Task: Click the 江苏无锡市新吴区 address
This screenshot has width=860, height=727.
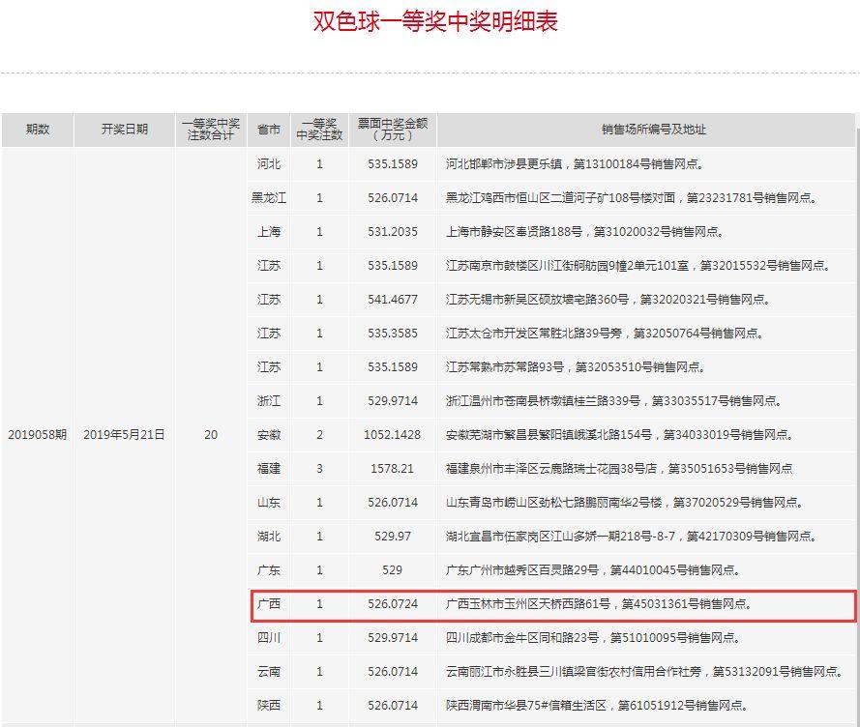Action: [x=608, y=300]
